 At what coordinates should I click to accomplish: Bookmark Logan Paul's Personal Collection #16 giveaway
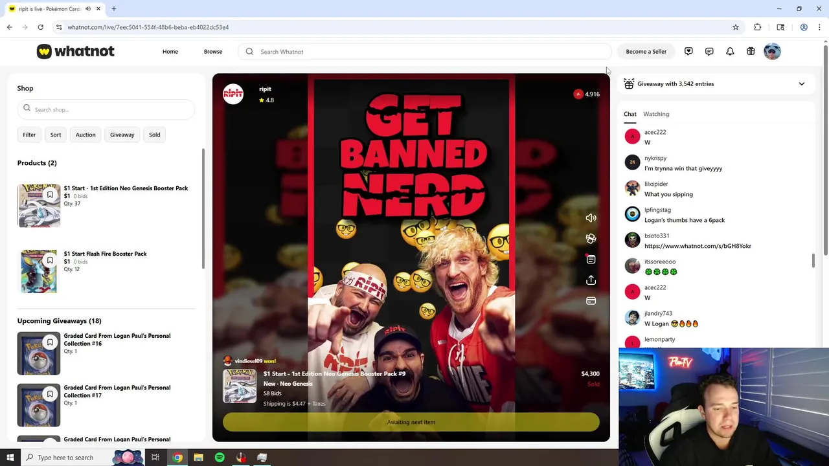[50, 342]
